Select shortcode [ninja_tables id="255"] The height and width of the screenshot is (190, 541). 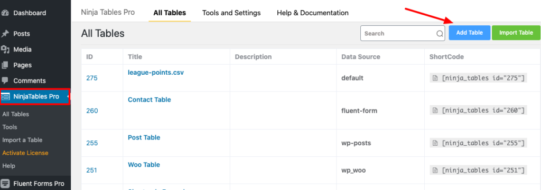tap(483, 143)
